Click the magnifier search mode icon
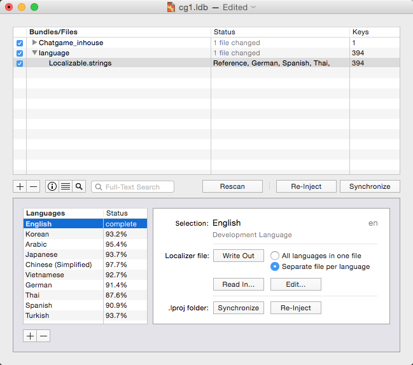This screenshot has width=413, height=365. click(x=79, y=186)
